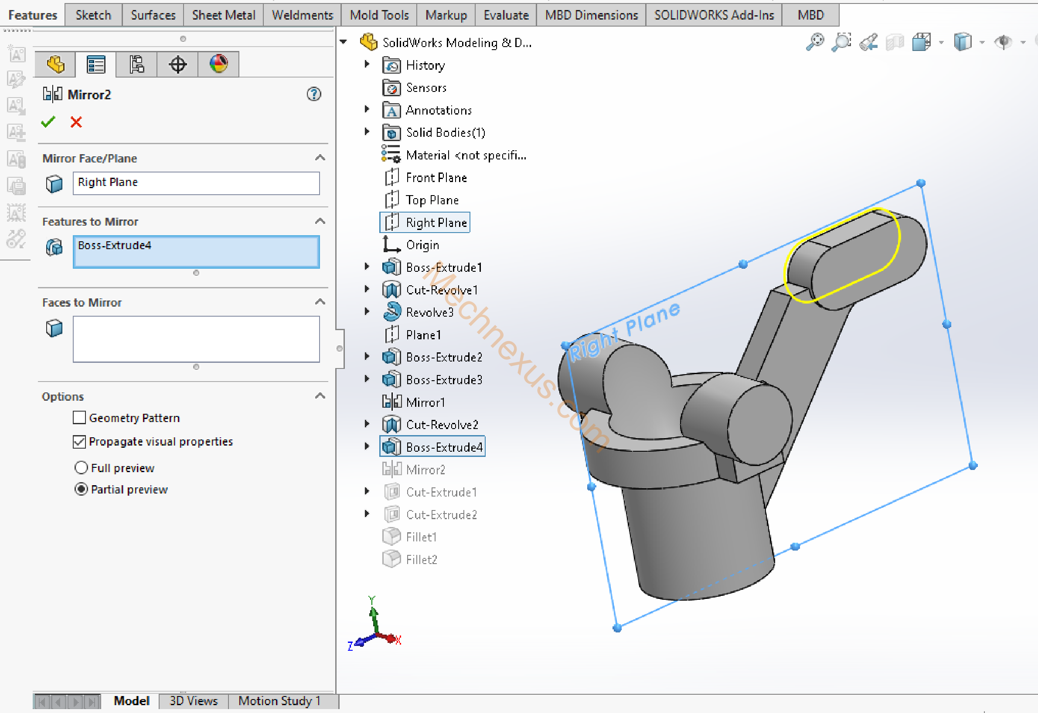Select the Full preview radio button

(81, 468)
